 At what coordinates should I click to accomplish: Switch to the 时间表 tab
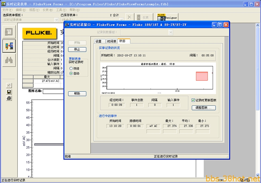click(x=112, y=41)
